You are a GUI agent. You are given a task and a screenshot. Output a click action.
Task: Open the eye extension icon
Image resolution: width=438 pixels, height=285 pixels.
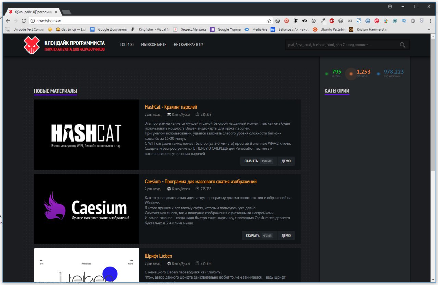(305, 21)
